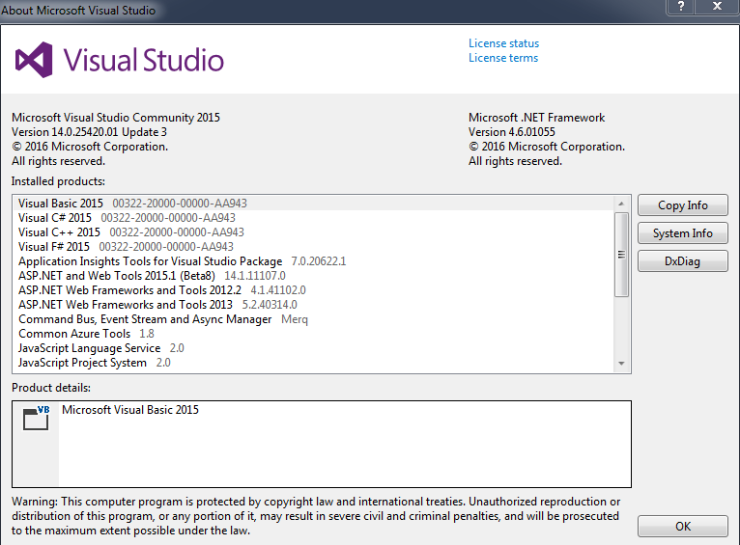Click the Visual Studio logo icon
Screen dimensions: 740x545
(34, 60)
